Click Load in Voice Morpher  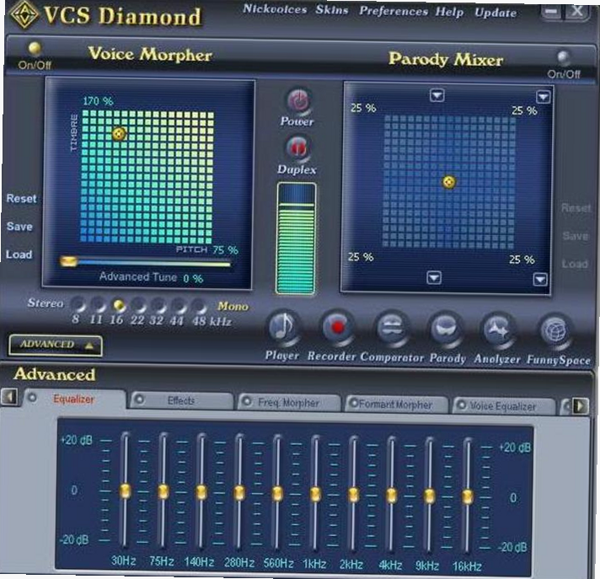19,255
